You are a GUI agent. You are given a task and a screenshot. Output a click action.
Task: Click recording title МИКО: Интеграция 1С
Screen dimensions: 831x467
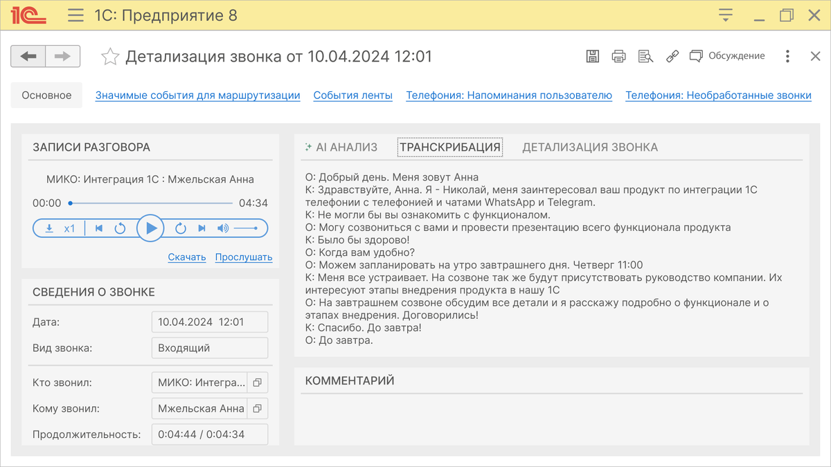pos(150,179)
